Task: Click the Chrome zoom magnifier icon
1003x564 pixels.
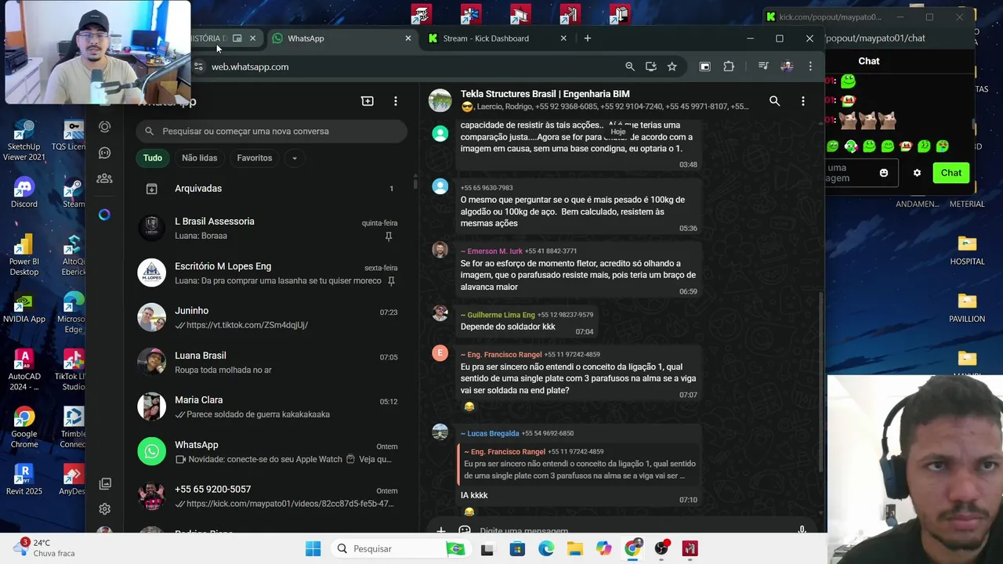Action: pyautogui.click(x=630, y=67)
